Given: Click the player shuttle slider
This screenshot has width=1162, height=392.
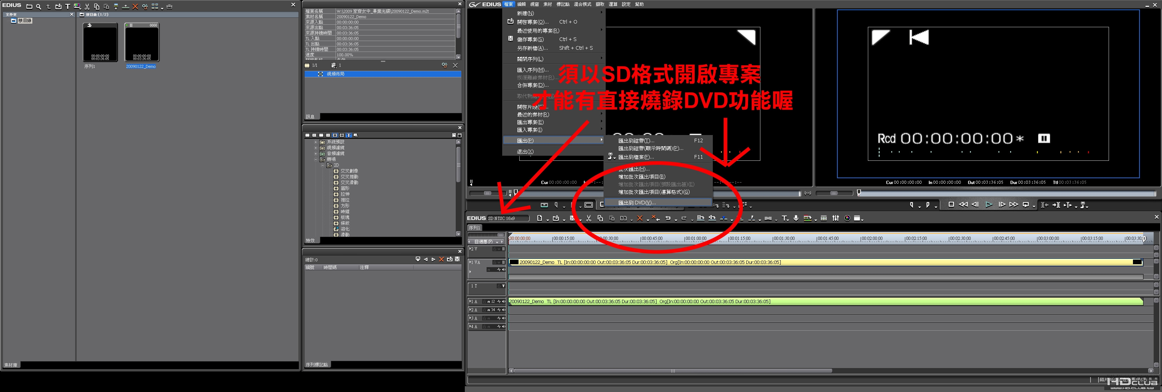Looking at the screenshot, I should click(487, 193).
